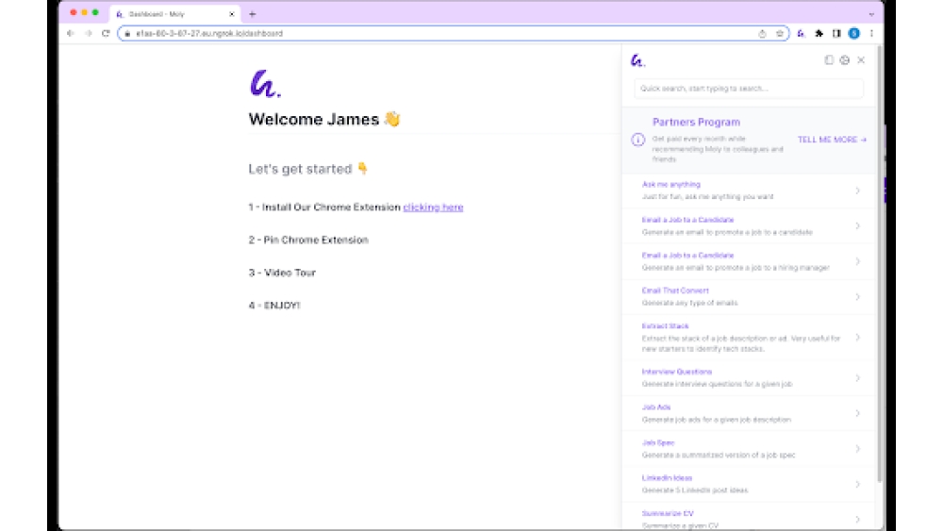Click the browser forward arrow
The height and width of the screenshot is (531, 943).
(89, 34)
